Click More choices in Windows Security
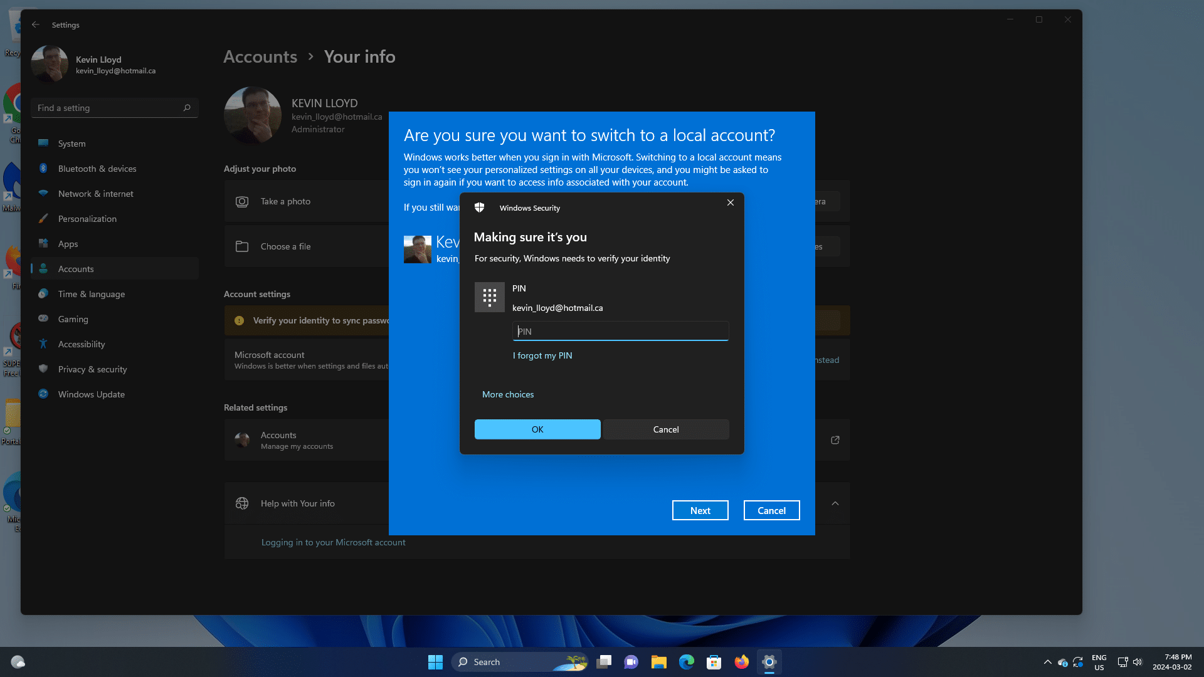The image size is (1204, 677). click(x=508, y=394)
